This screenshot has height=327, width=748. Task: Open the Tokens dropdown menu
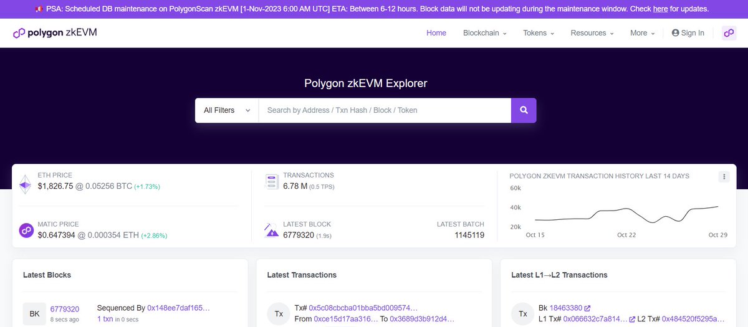[539, 33]
